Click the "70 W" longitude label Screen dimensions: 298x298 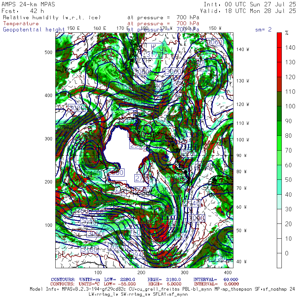tap(241, 188)
